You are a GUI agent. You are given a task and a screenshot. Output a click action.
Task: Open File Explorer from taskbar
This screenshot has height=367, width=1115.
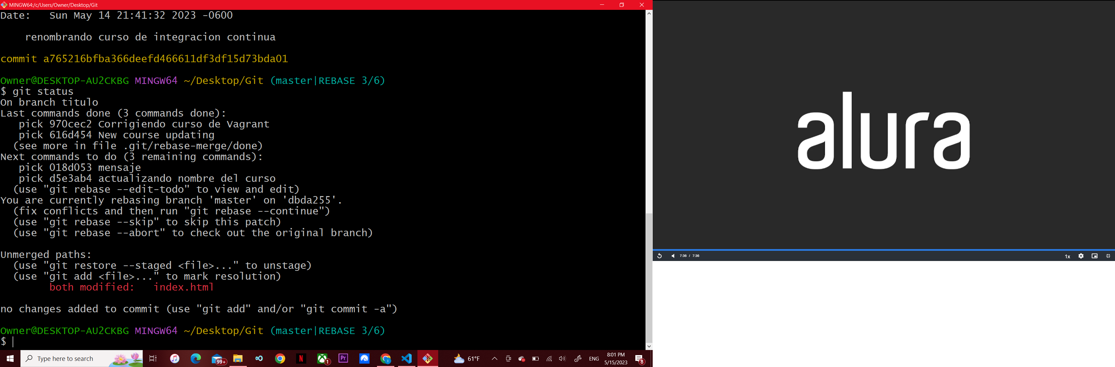pyautogui.click(x=238, y=359)
